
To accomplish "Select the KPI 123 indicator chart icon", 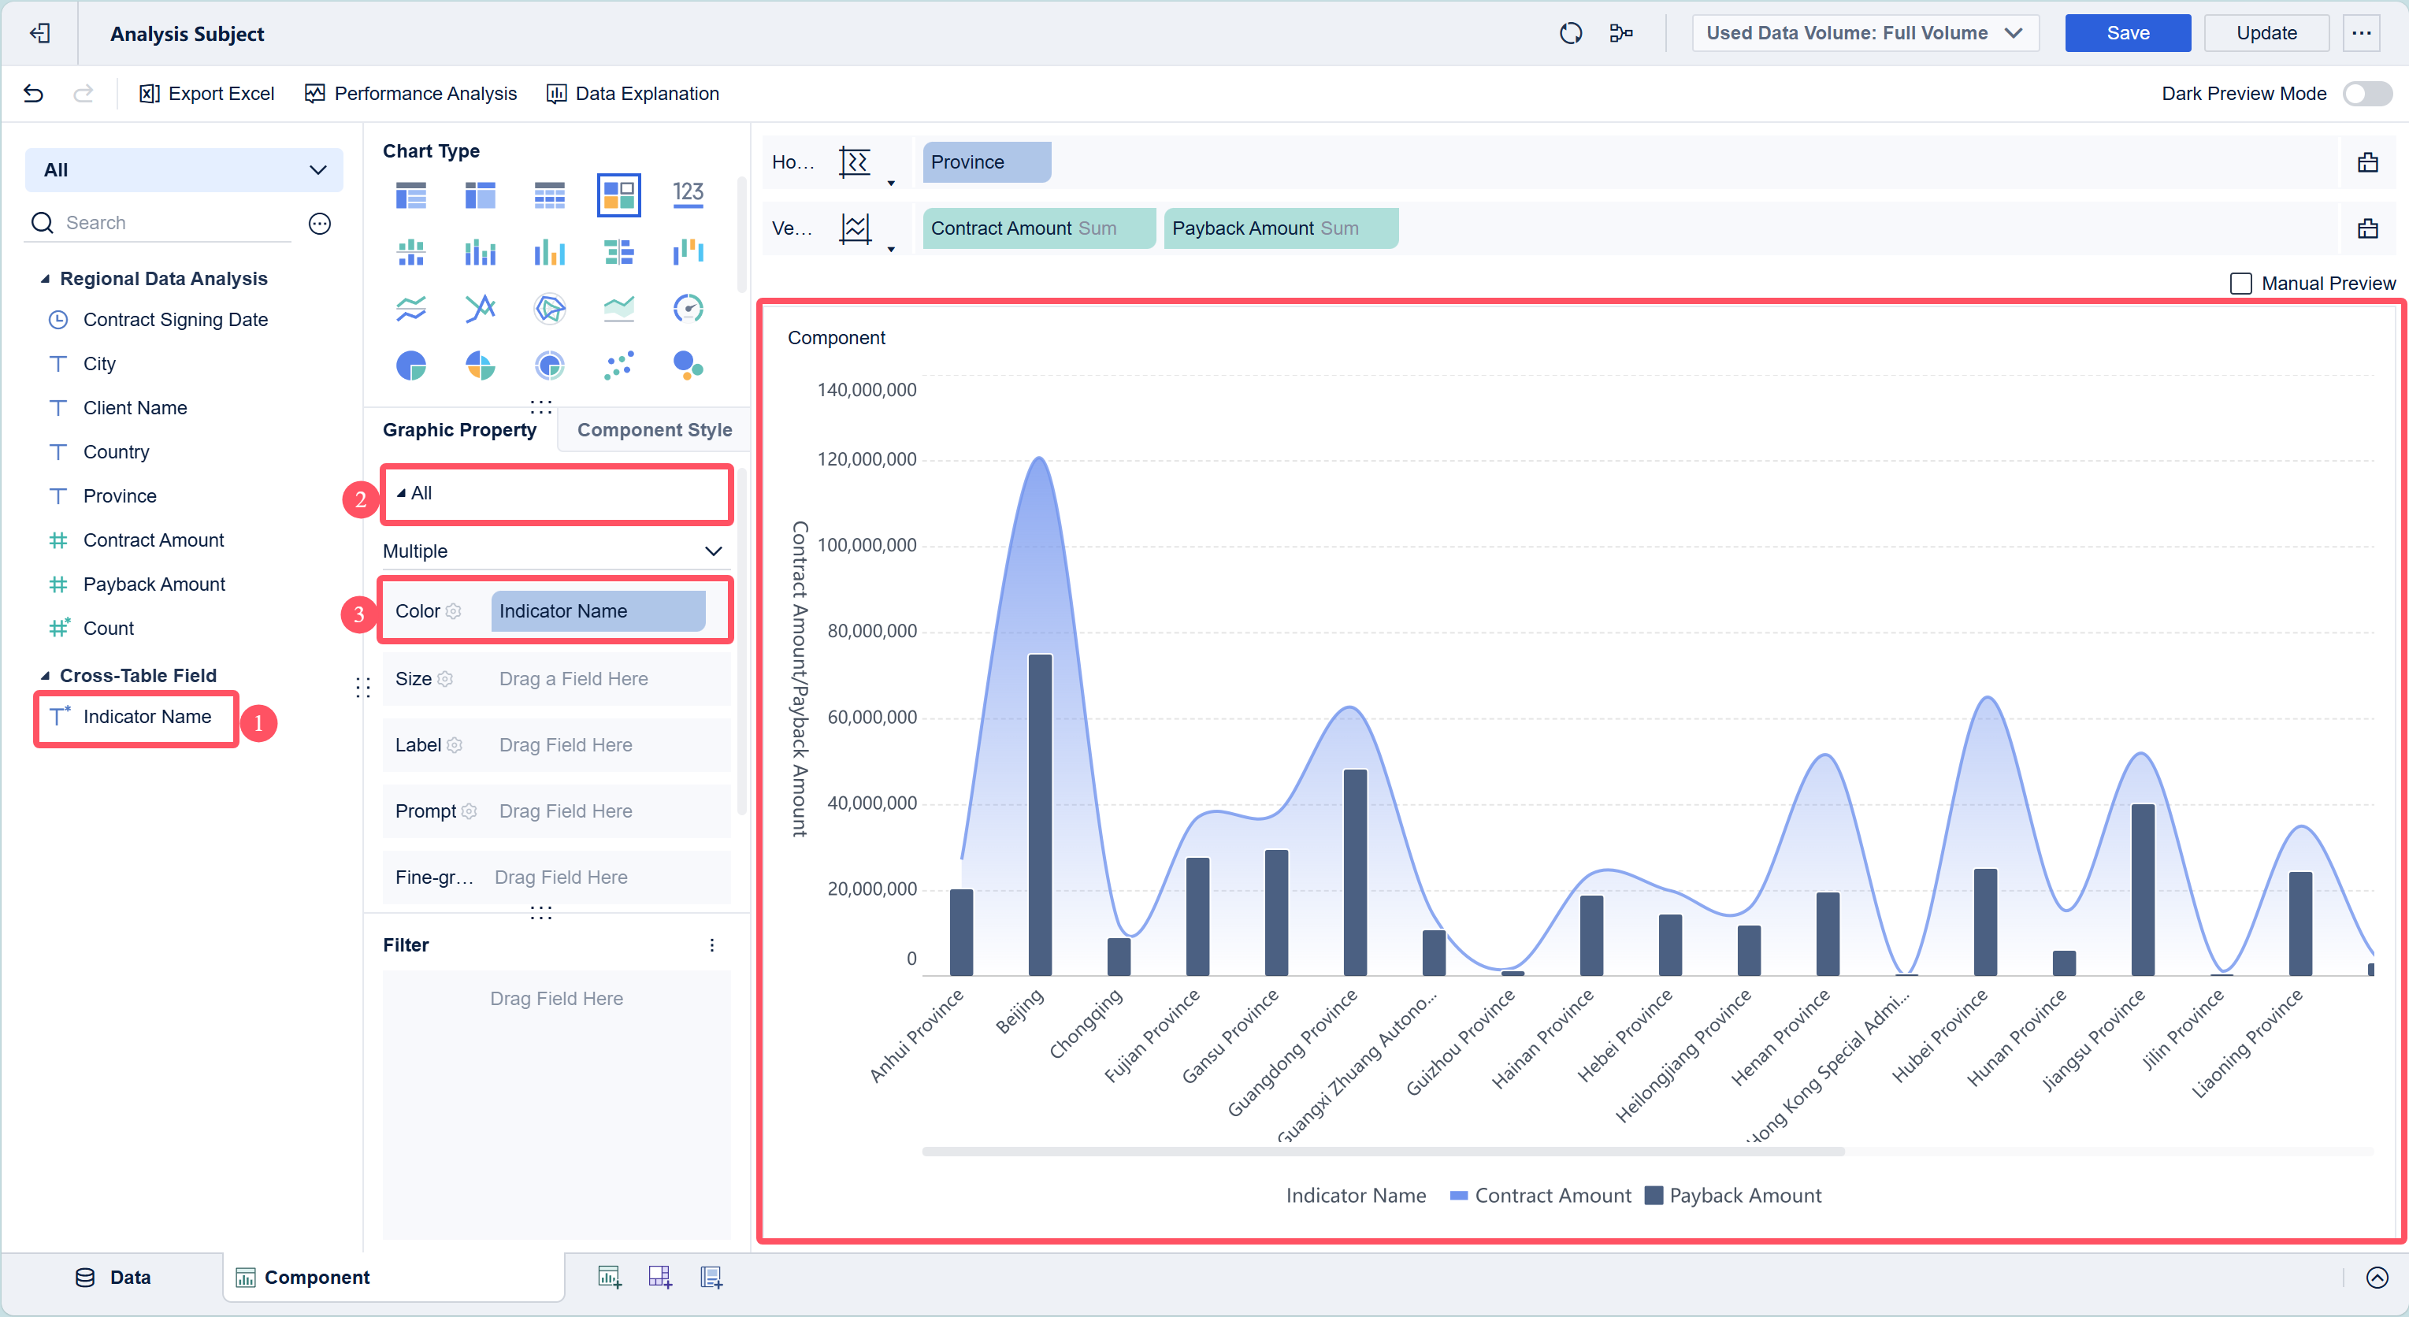I will pos(689,194).
